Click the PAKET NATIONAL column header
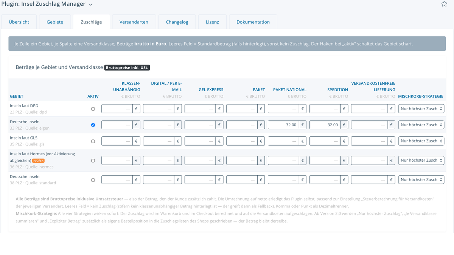 coord(290,90)
